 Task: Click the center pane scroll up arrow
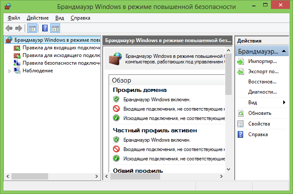[228, 50]
